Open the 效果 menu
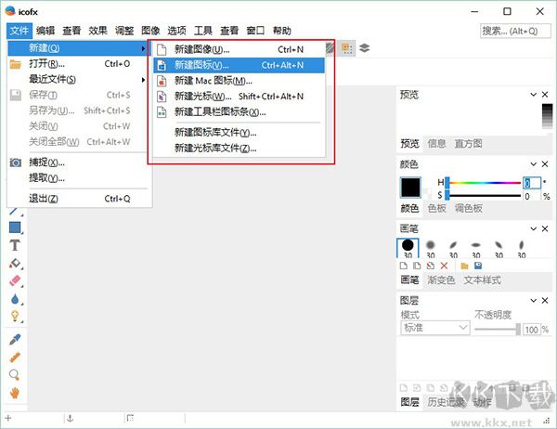 97,31
